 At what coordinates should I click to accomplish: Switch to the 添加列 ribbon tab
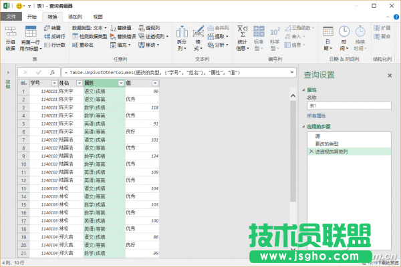pos(75,15)
